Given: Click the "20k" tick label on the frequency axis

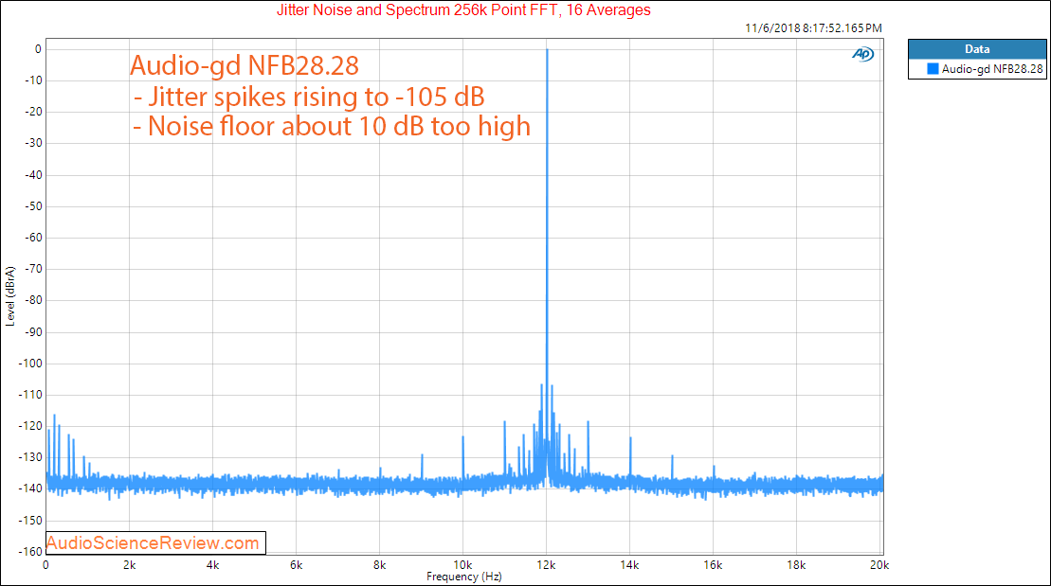Looking at the screenshot, I should click(x=879, y=565).
